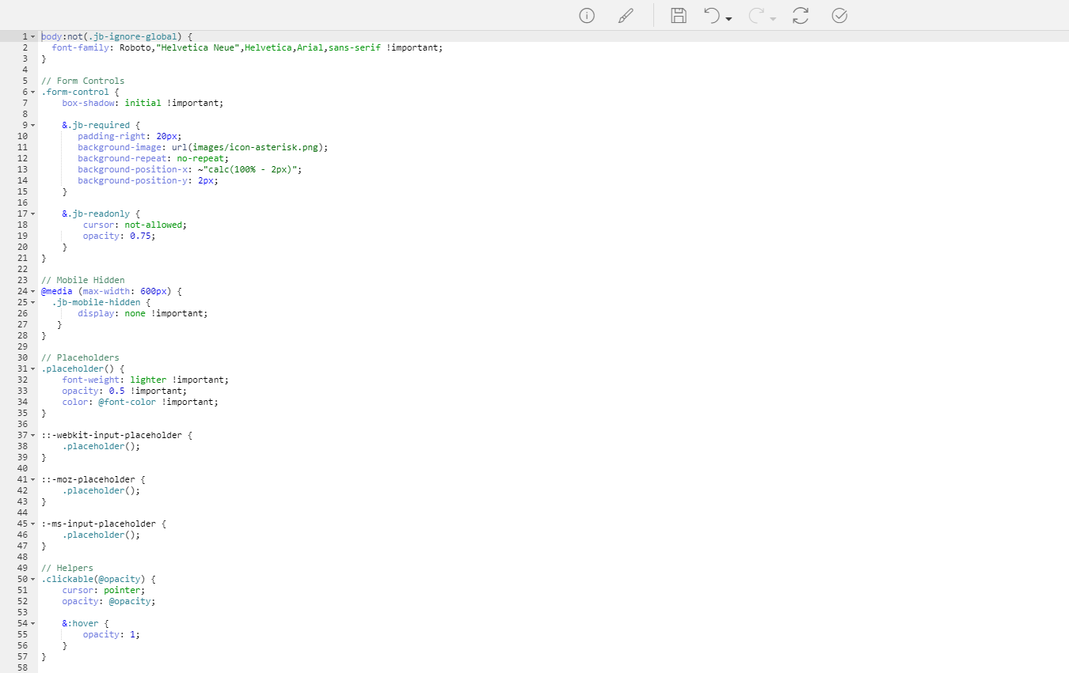Screen dimensions: 1069x673
Task: Fold the &.jb-readonly block on line 17
Action: (x=33, y=214)
